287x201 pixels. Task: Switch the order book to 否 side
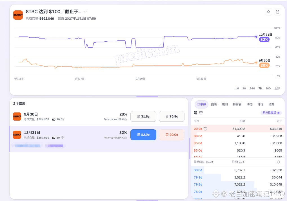click(x=201, y=113)
